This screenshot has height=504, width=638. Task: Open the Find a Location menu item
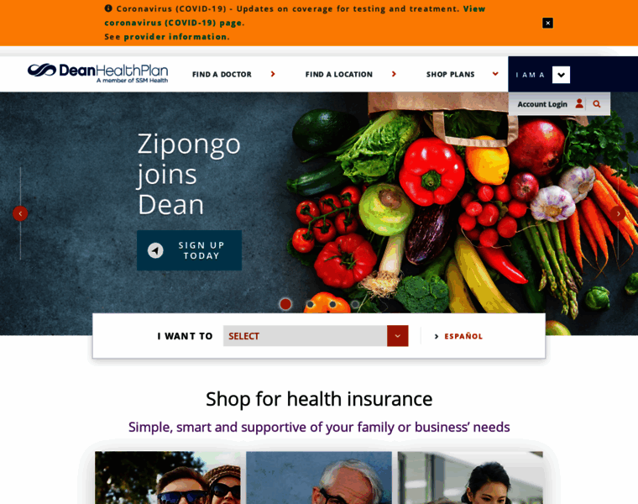pyautogui.click(x=339, y=75)
